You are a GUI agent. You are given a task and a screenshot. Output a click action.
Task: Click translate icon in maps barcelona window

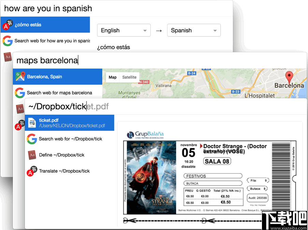[x=20, y=125]
